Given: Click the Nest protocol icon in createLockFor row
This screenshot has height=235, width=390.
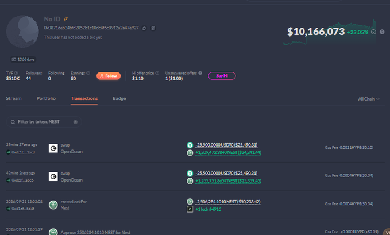Looking at the screenshot, I should tap(53, 205).
